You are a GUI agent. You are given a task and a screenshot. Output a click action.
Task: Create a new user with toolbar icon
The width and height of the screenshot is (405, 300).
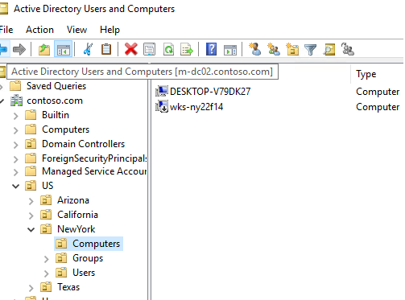[254, 49]
